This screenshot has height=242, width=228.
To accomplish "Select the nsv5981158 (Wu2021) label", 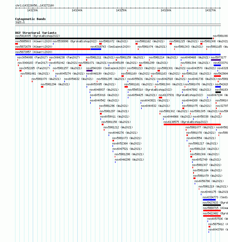I will [x=116, y=122].
